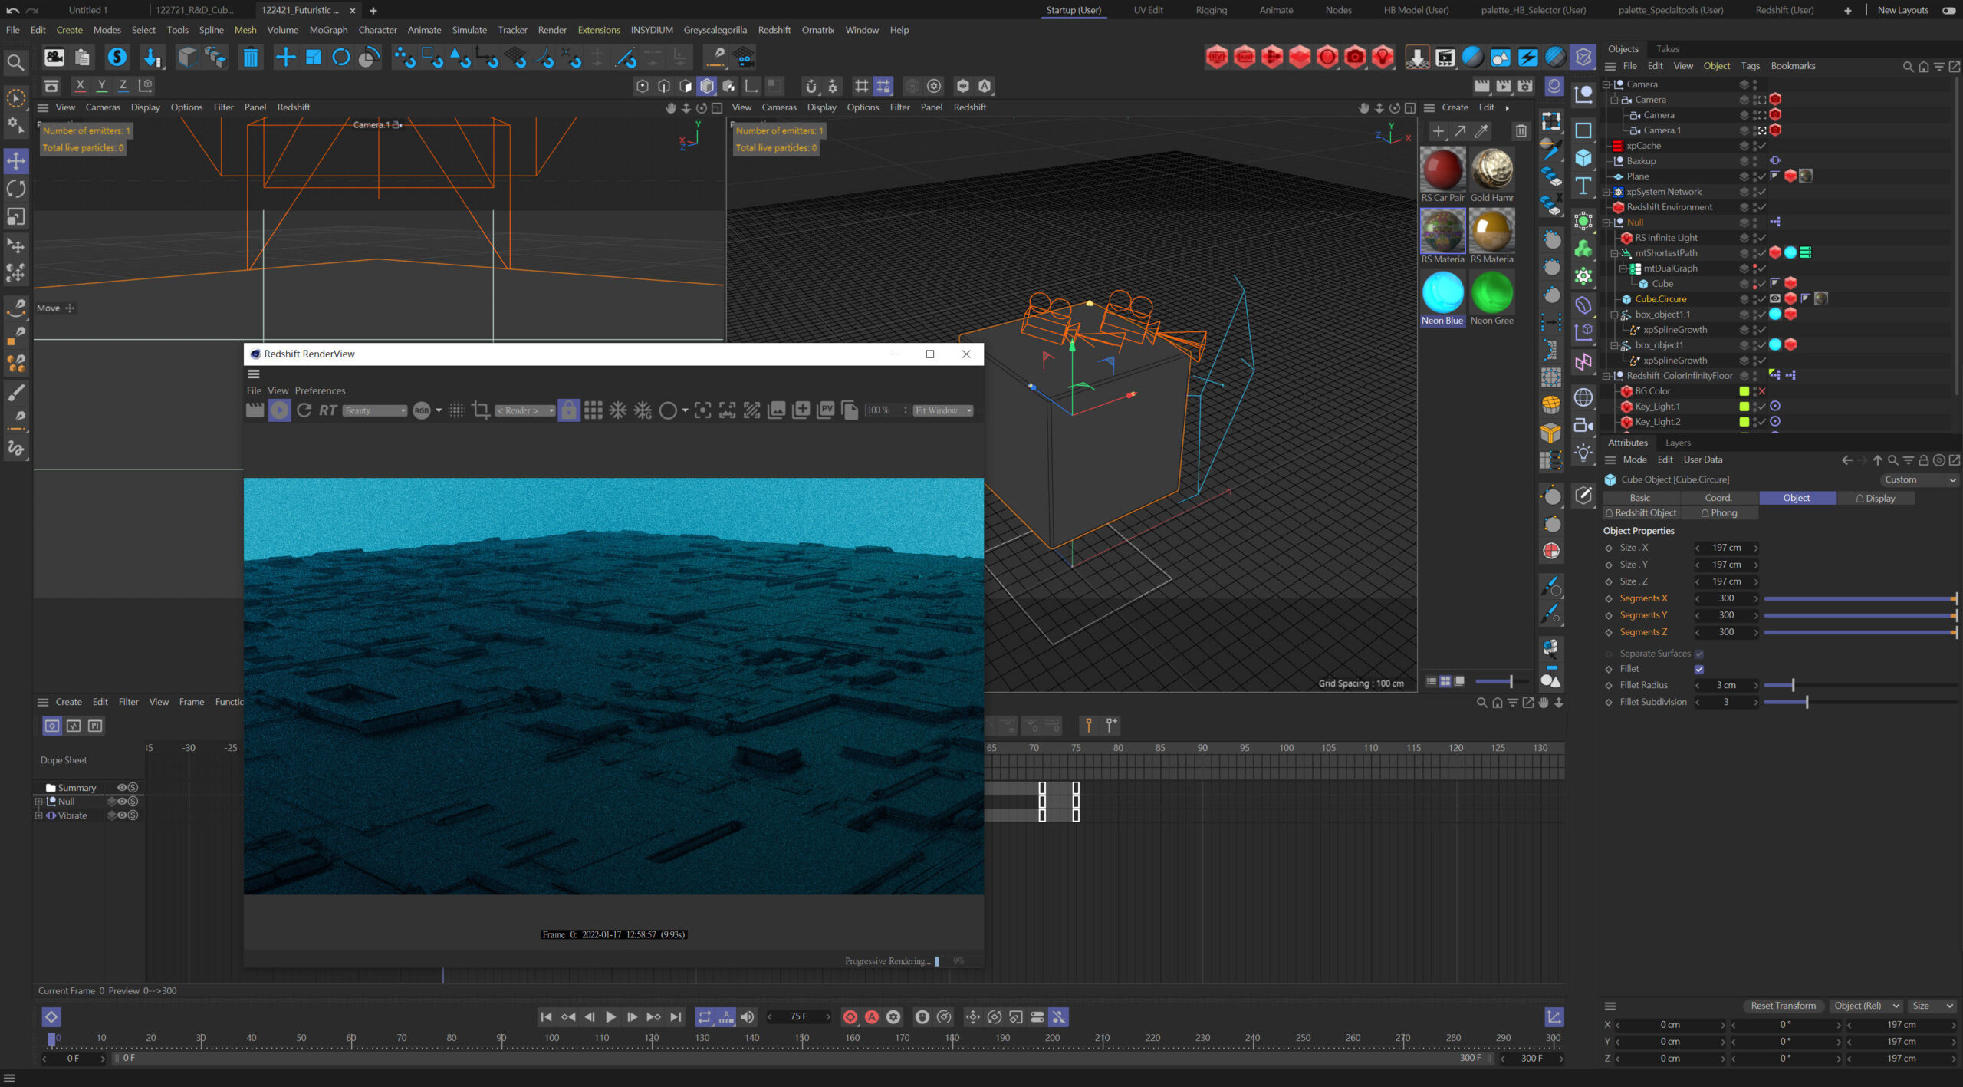Screen dimensions: 1963x1087
Task: Select the Move tool in left toolbar
Action: pyautogui.click(x=16, y=161)
